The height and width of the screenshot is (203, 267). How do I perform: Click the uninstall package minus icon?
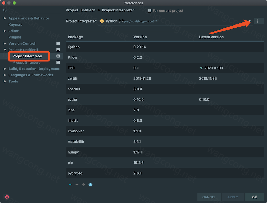[77, 184]
